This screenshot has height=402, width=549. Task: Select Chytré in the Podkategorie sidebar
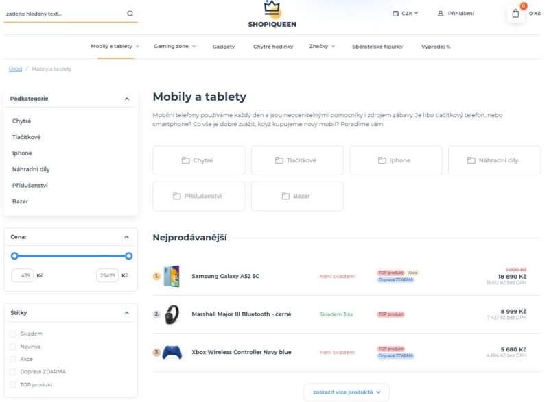coord(22,121)
